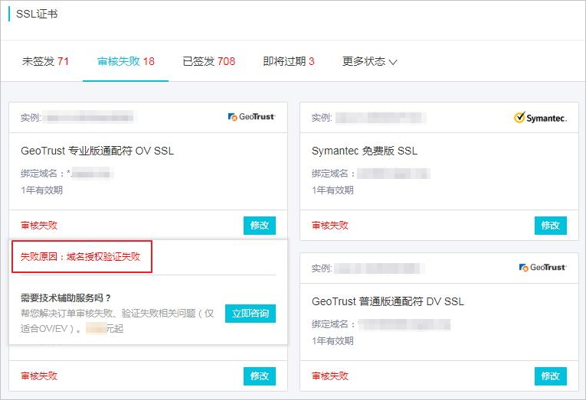Select the 审核失败 18 tab

pyautogui.click(x=126, y=61)
